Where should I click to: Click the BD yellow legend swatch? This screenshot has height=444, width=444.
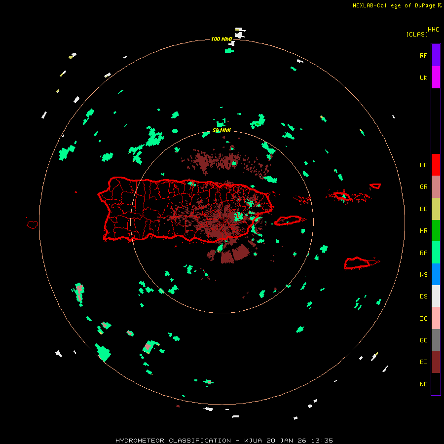point(436,209)
